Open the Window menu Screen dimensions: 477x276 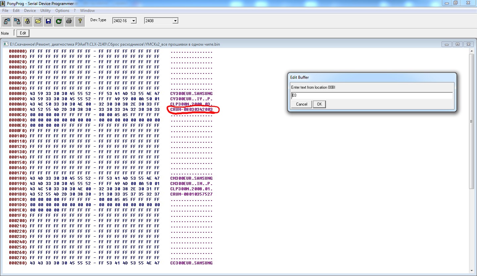pos(87,11)
